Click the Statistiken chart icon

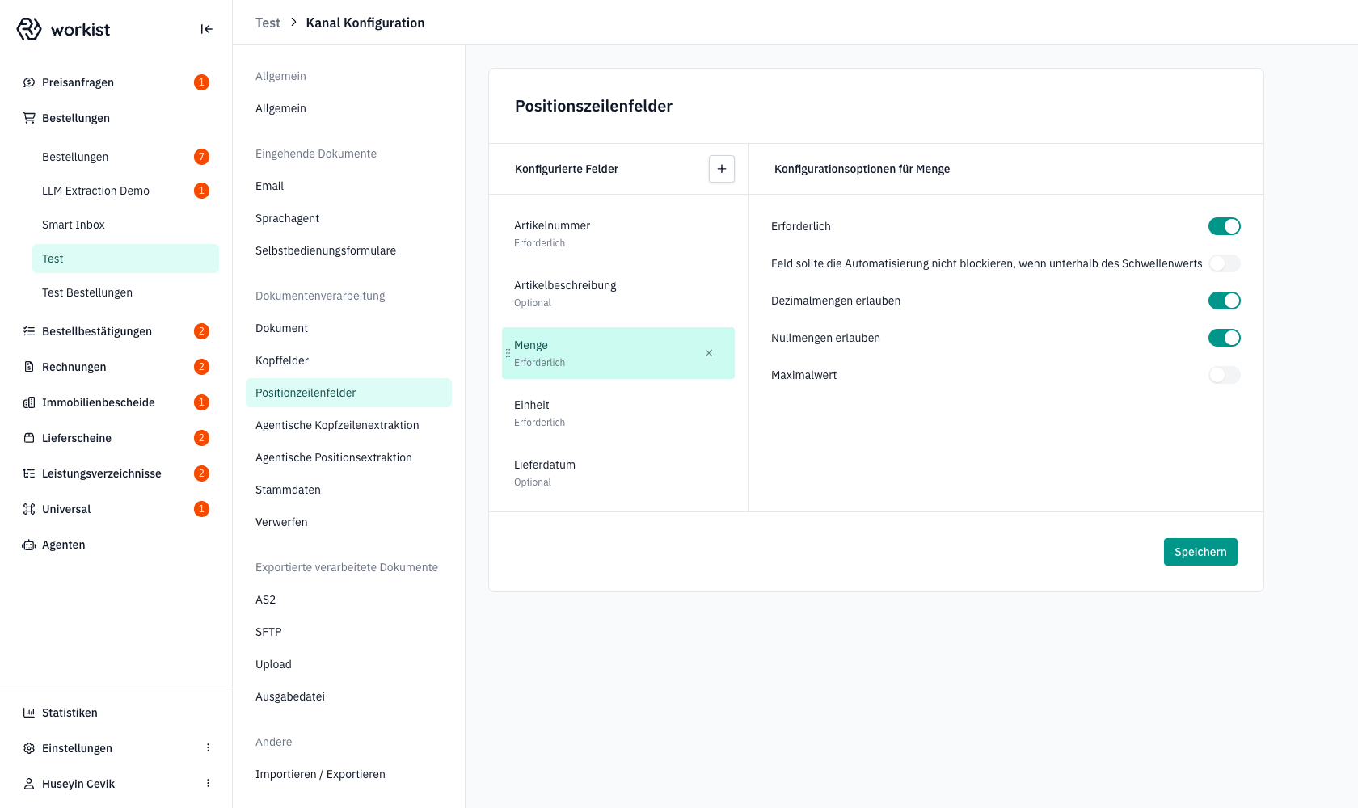29,713
